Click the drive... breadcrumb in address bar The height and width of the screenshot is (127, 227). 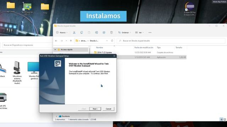[84, 41]
